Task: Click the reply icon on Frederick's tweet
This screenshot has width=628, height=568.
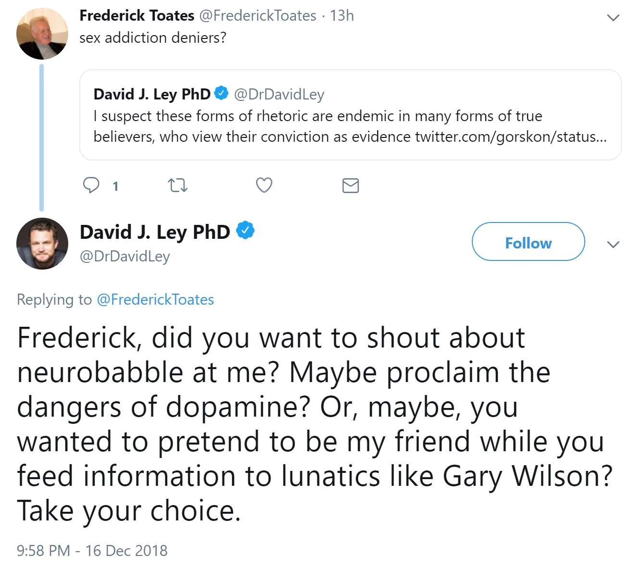Action: (91, 185)
